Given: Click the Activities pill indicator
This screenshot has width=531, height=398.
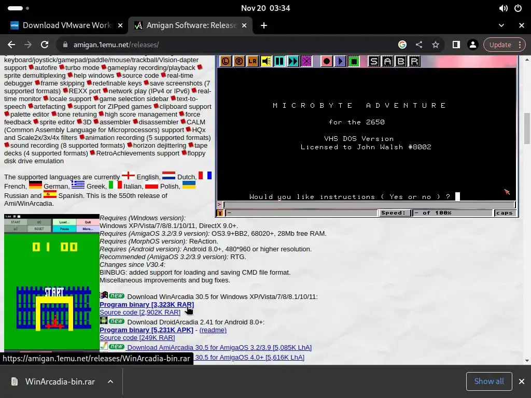Looking at the screenshot, I should 15,8.
